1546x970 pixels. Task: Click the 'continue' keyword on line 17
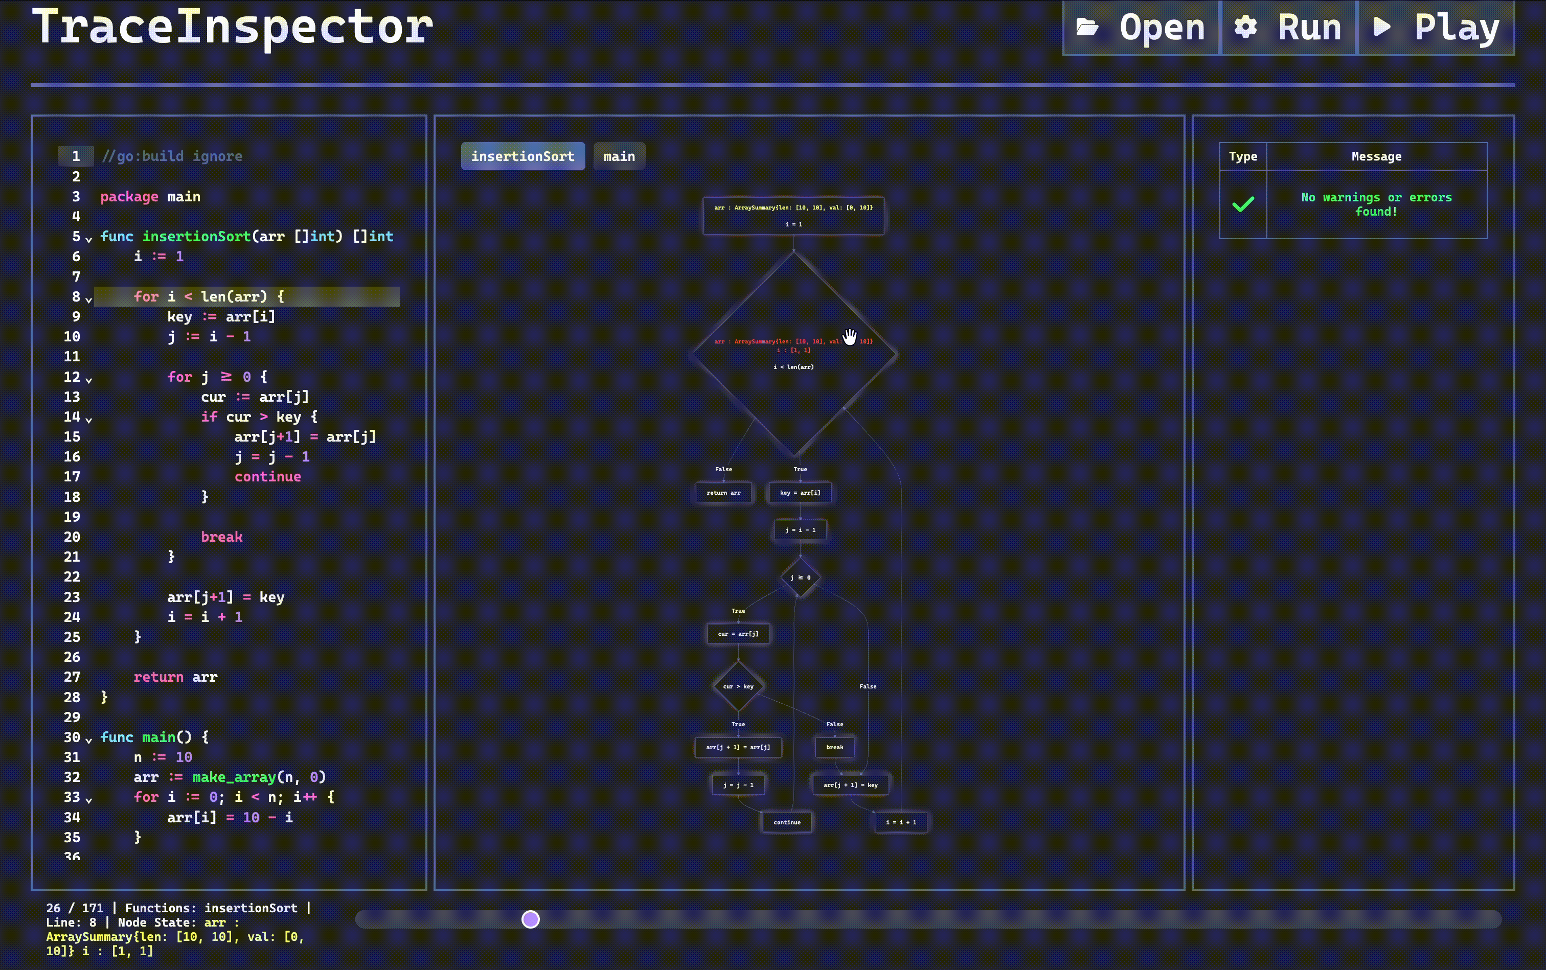[267, 477]
